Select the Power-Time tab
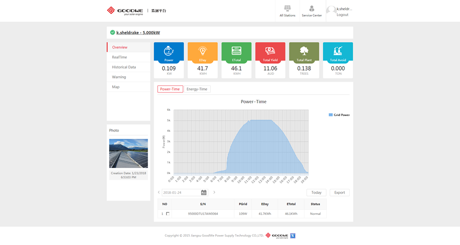Viewport: 460px width, 245px height. (x=170, y=89)
